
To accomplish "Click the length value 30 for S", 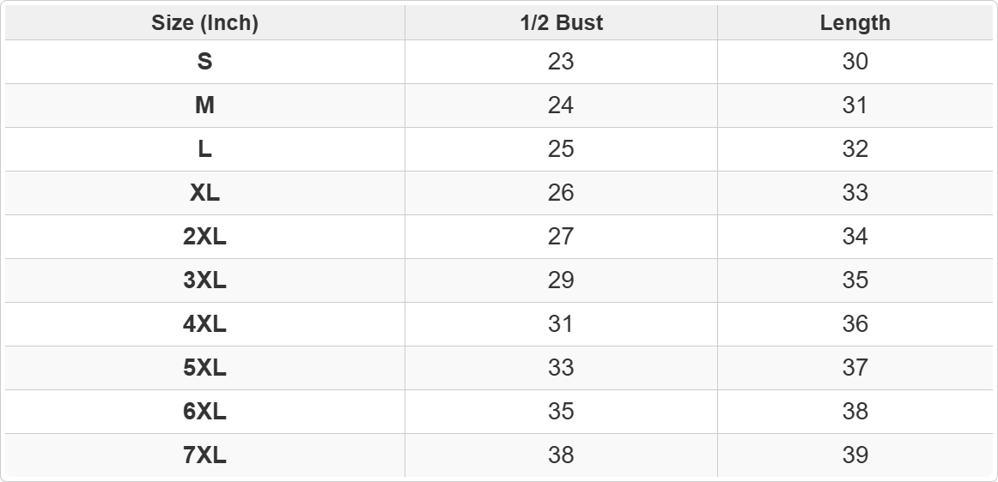I will pyautogui.click(x=855, y=62).
